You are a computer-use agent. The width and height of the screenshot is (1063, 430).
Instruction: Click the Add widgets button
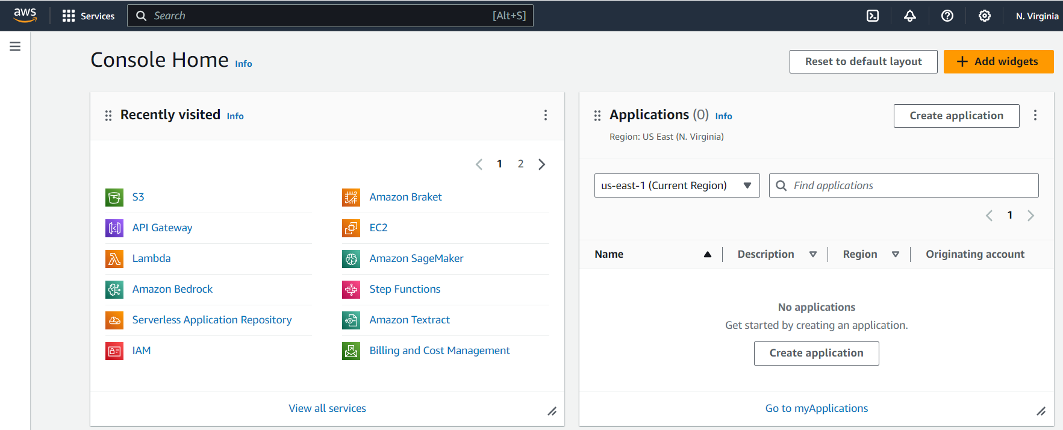tap(998, 61)
